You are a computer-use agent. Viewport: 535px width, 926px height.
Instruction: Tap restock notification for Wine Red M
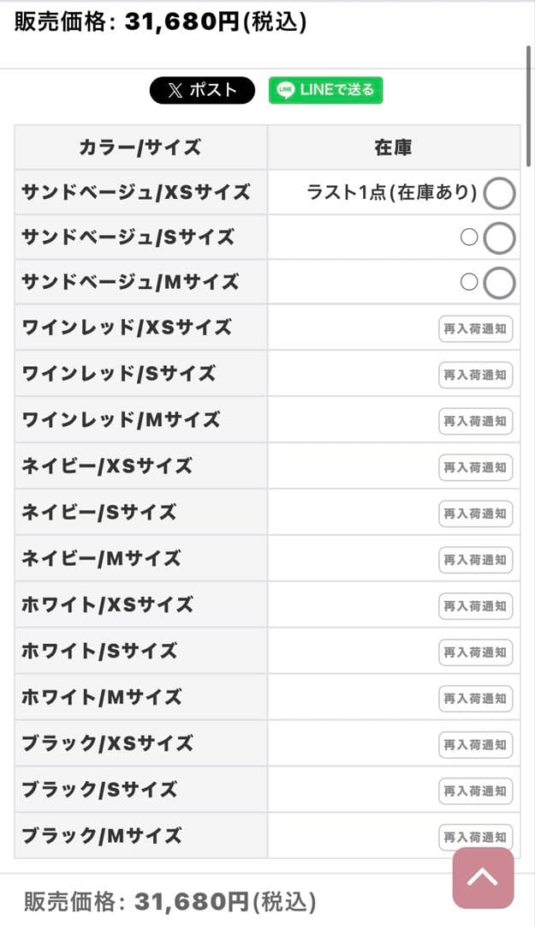click(475, 421)
